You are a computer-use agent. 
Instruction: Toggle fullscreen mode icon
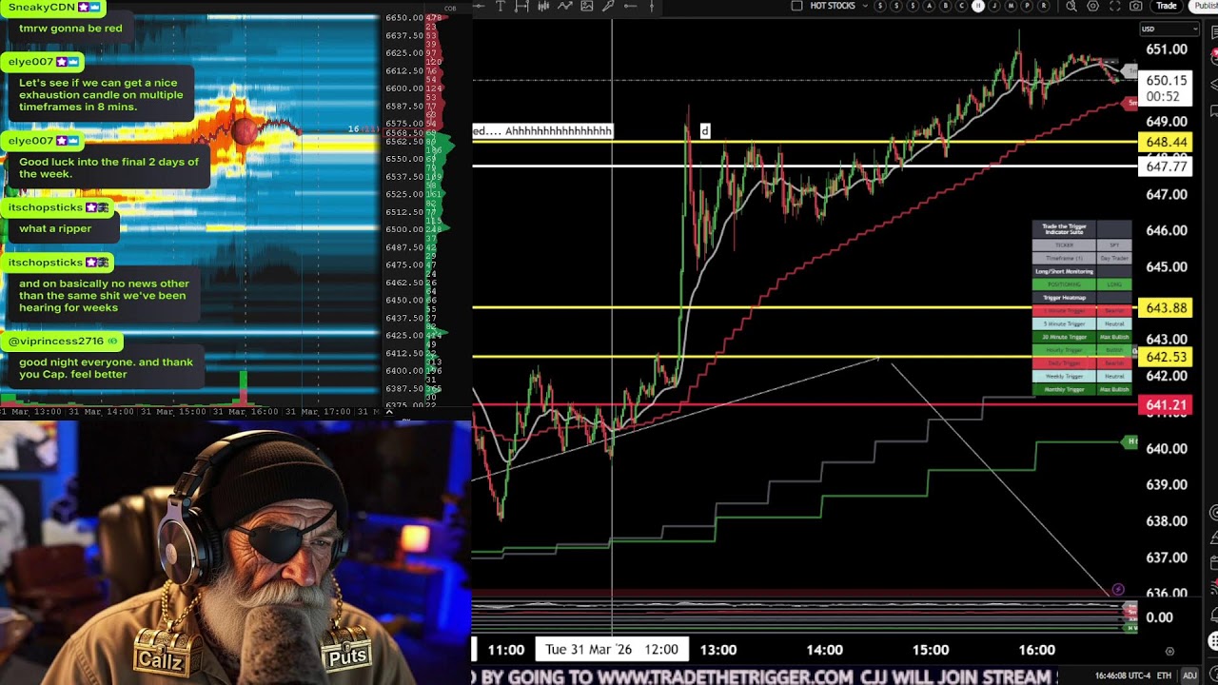(x=1115, y=6)
